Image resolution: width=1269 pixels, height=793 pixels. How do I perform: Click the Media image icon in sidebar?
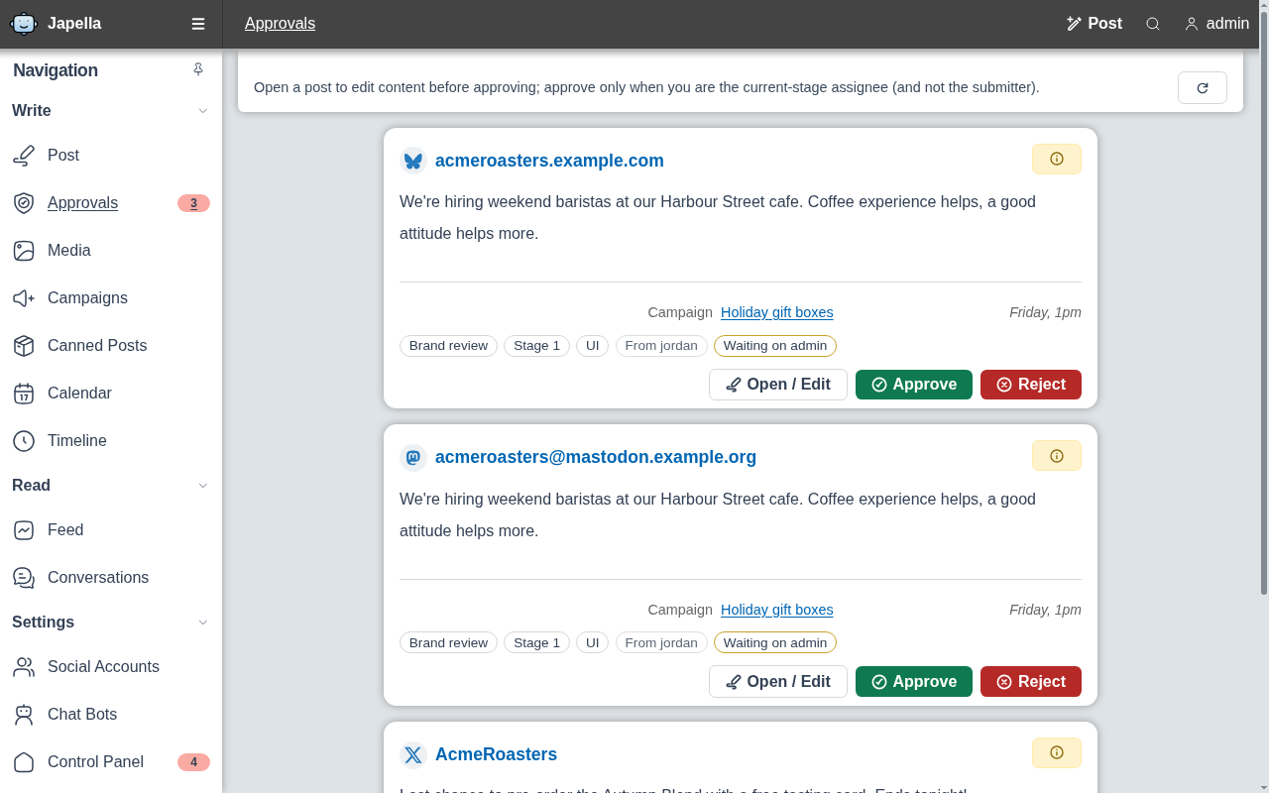click(x=24, y=251)
